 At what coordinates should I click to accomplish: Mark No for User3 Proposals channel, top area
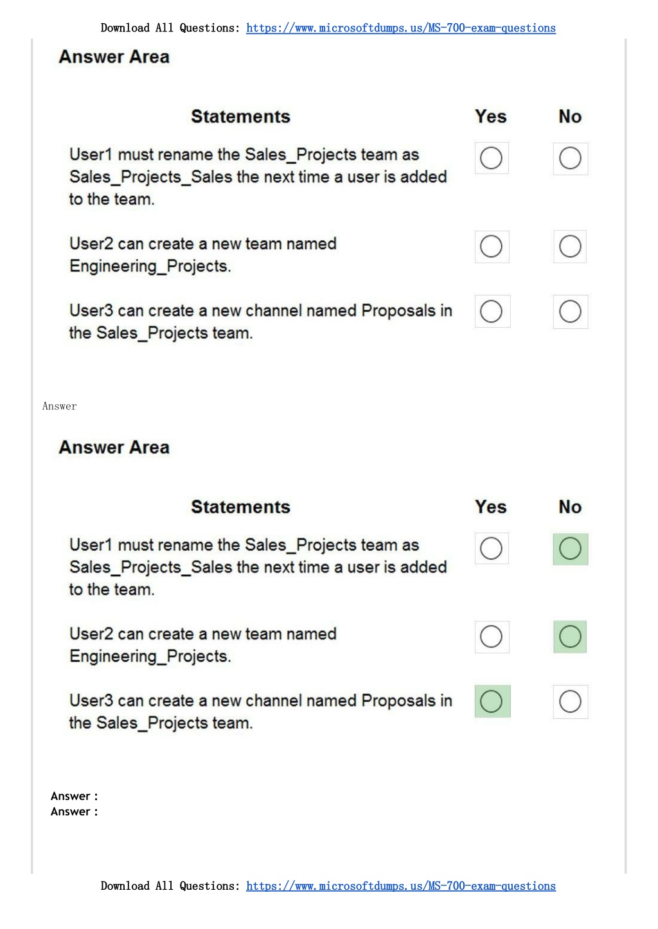570,312
